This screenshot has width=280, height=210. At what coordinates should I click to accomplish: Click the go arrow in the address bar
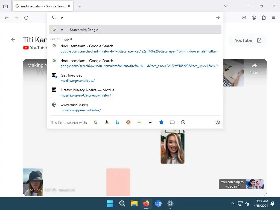pos(217,18)
